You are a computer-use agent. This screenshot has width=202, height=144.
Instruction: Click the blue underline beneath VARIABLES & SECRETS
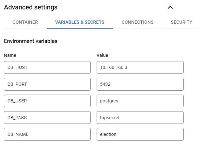click(x=80, y=28)
